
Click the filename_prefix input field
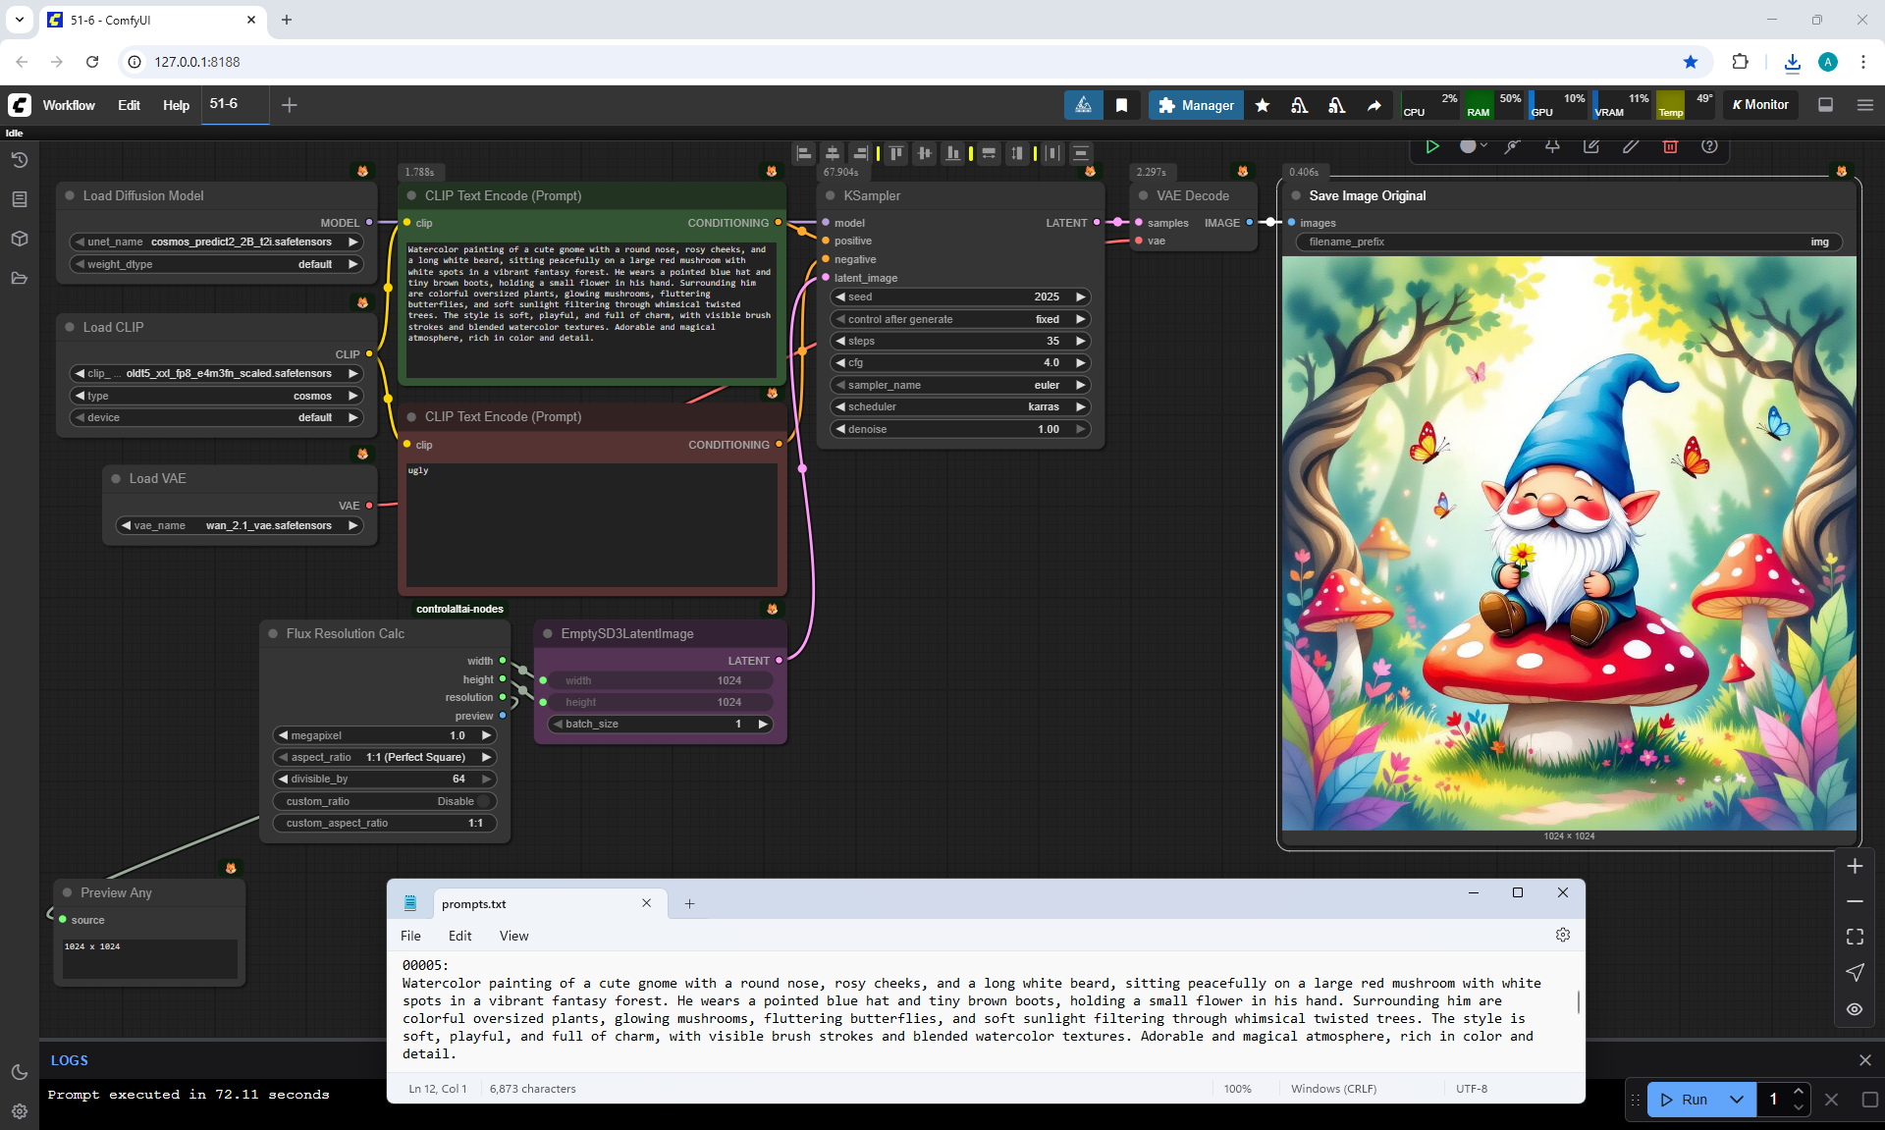(1568, 242)
